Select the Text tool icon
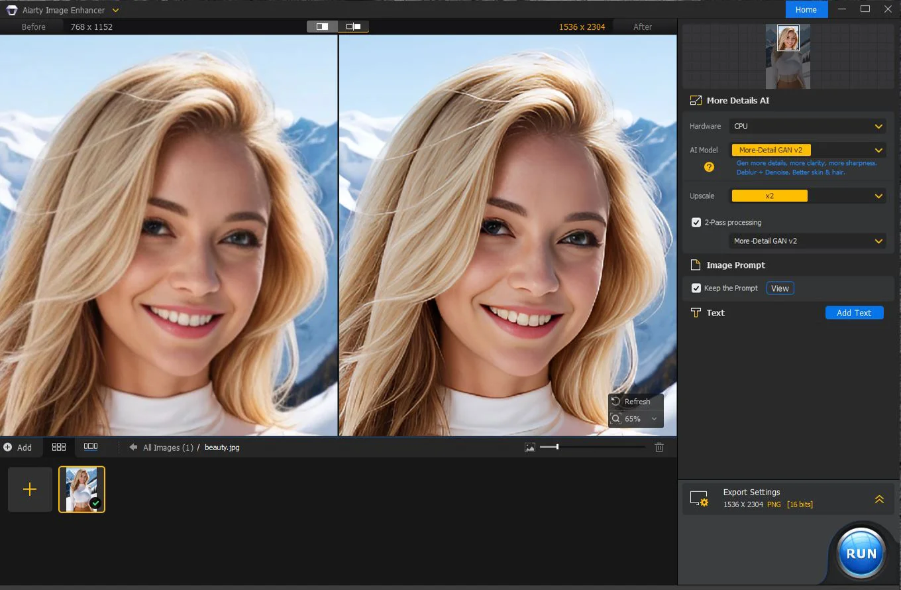This screenshot has height=590, width=901. coord(696,312)
